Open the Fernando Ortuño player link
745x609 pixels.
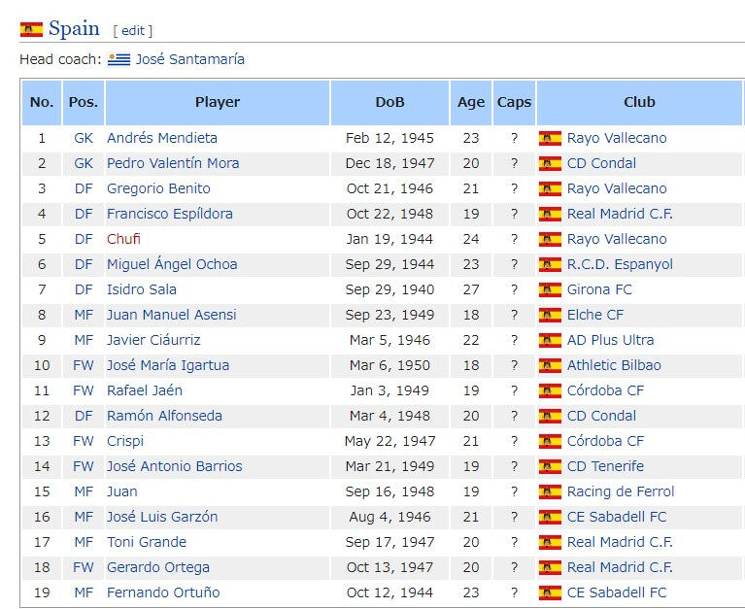[x=163, y=592]
